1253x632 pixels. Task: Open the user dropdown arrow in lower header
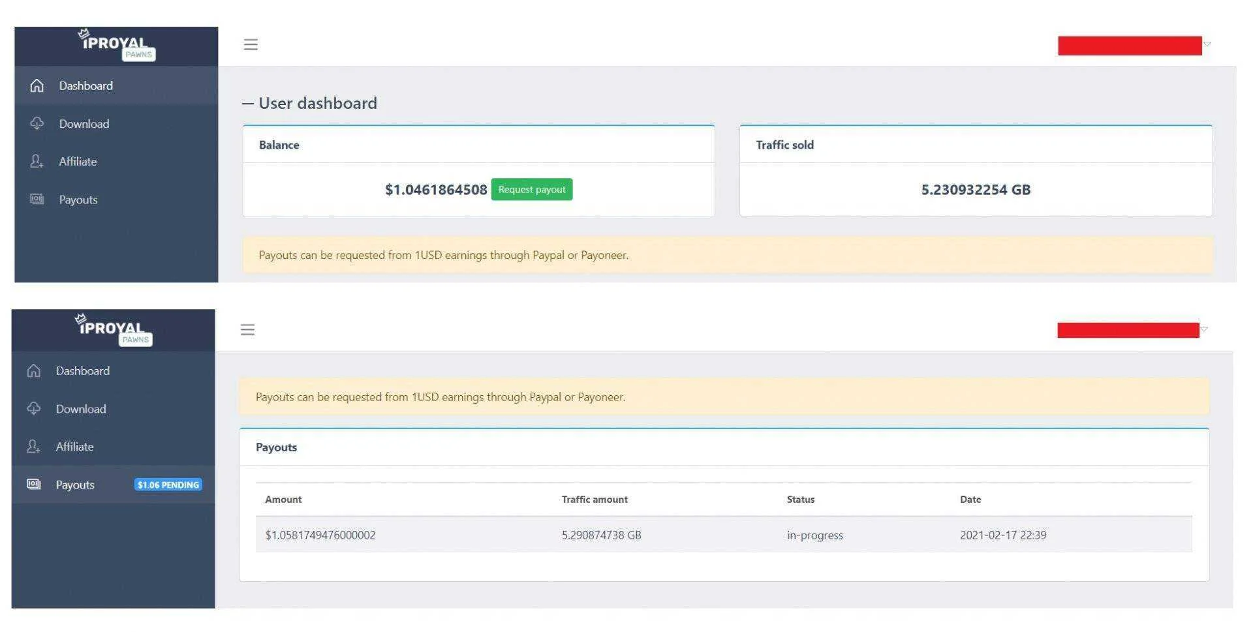pos(1204,329)
